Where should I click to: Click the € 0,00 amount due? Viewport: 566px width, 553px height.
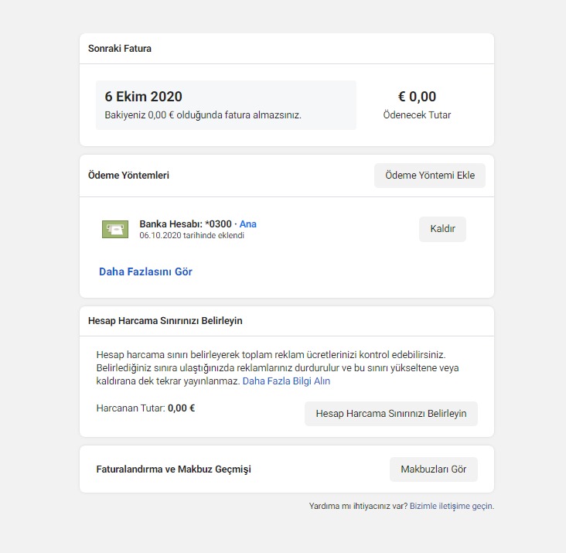pos(417,97)
